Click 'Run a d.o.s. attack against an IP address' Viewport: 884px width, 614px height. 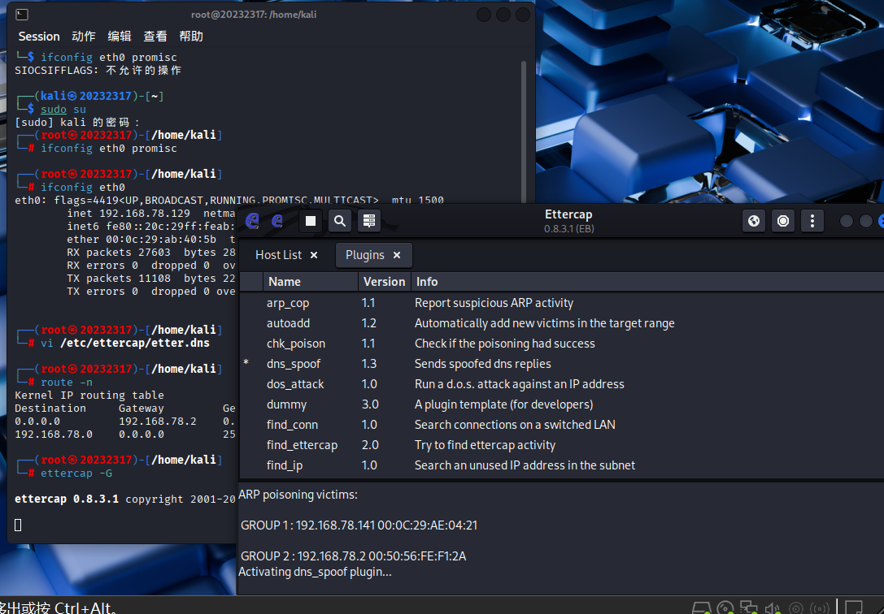coord(519,384)
